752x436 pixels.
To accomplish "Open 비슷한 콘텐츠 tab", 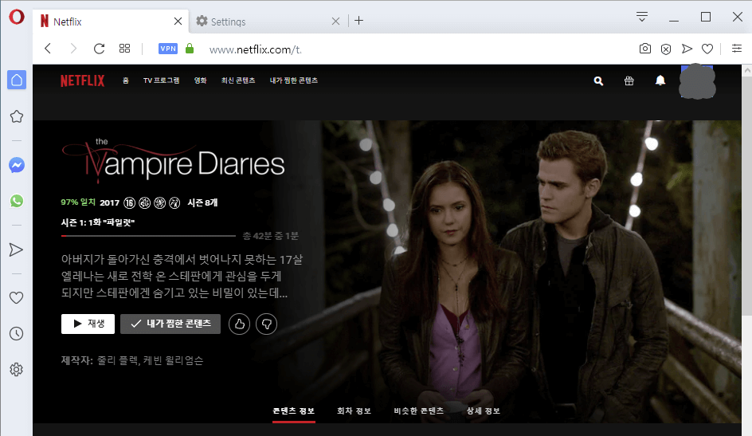I will coord(419,411).
